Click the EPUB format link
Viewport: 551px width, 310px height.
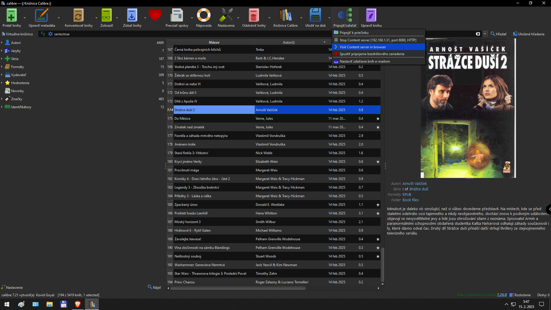pos(407,195)
